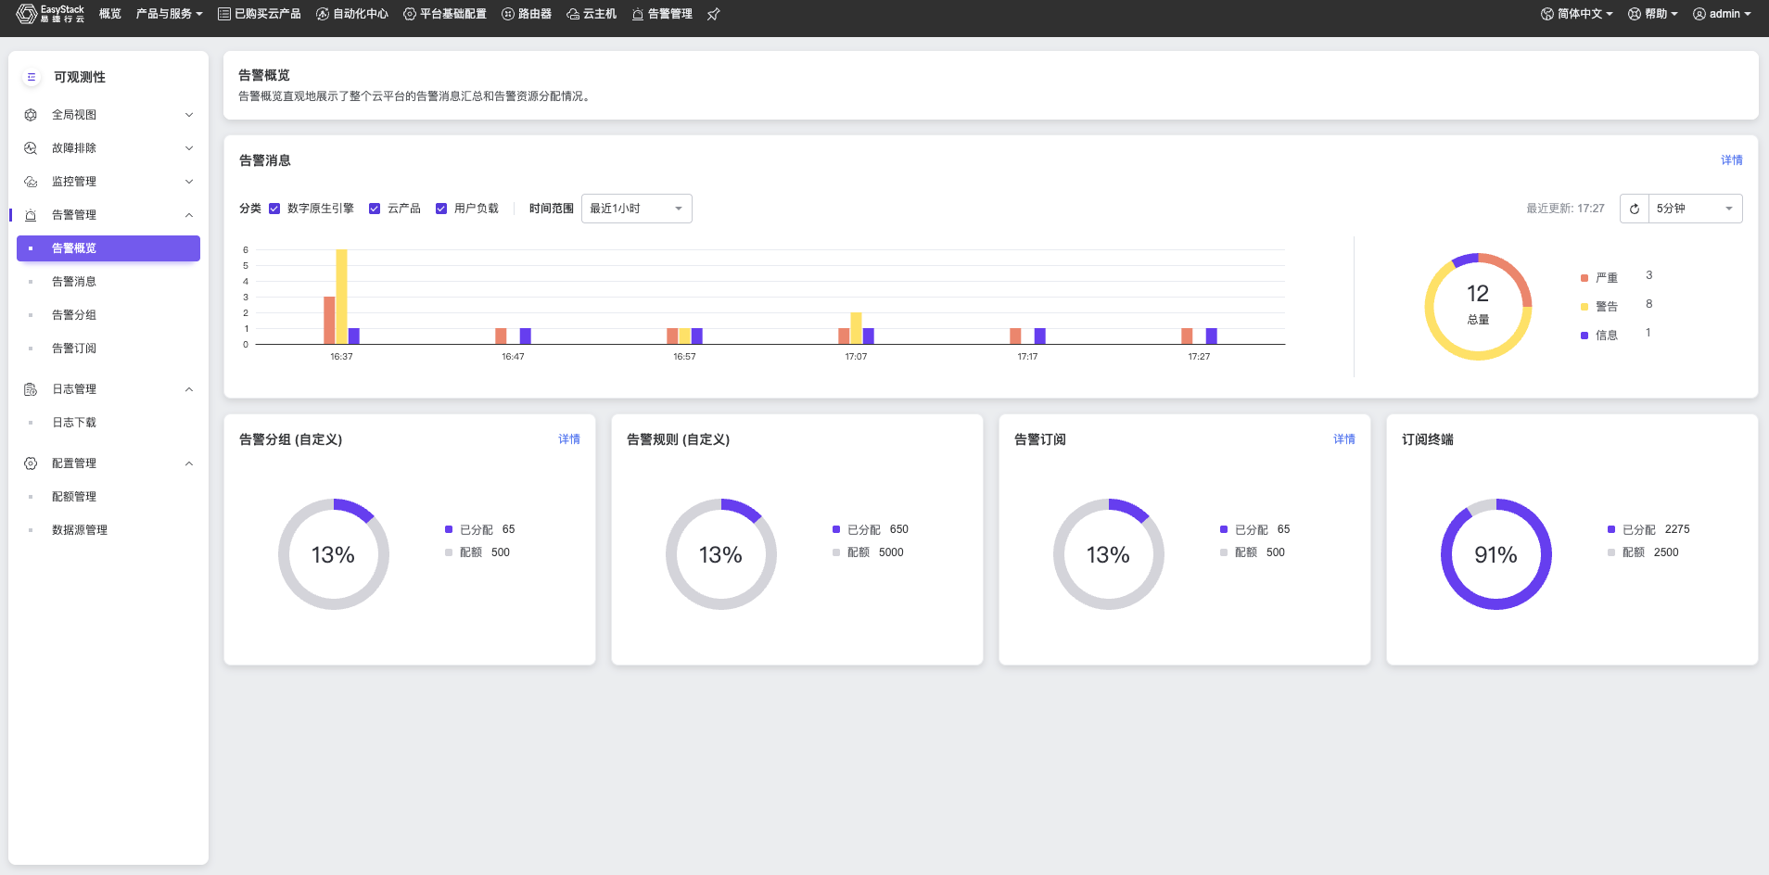Click the 云主机 cloud icon

pyautogui.click(x=573, y=14)
